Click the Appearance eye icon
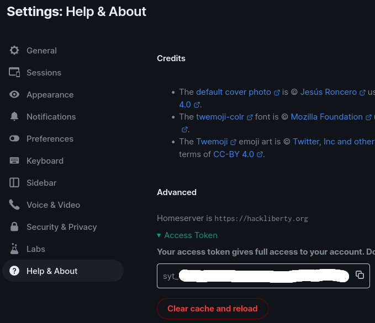This screenshot has height=323, width=375. [x=14, y=95]
